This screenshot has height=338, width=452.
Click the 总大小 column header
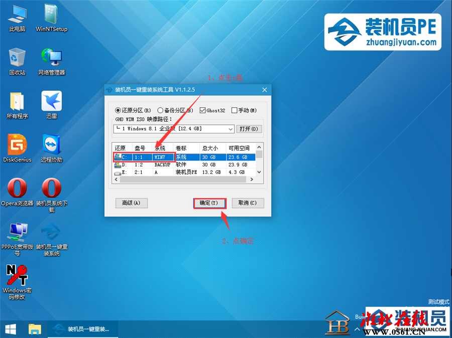213,148
